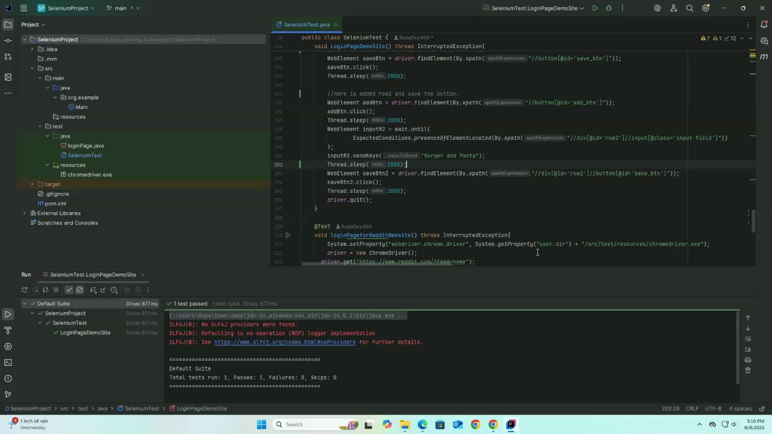Debug the configuration with the bug icon
This screenshot has height=434, width=772.
click(609, 8)
